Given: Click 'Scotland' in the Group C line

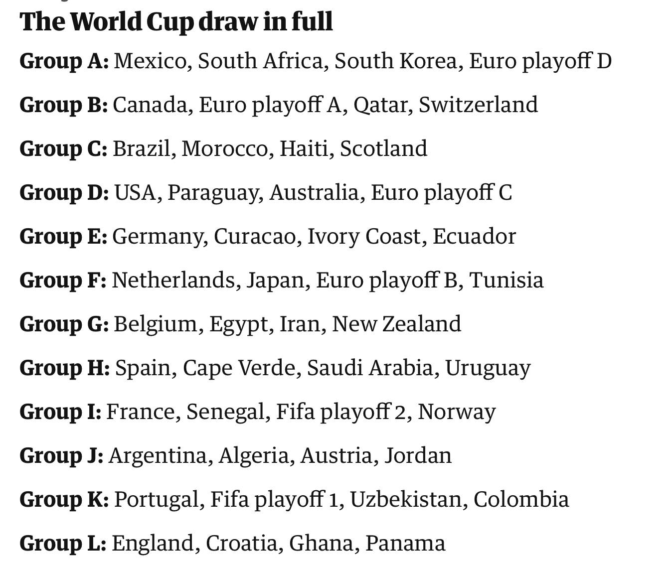Looking at the screenshot, I should [383, 148].
